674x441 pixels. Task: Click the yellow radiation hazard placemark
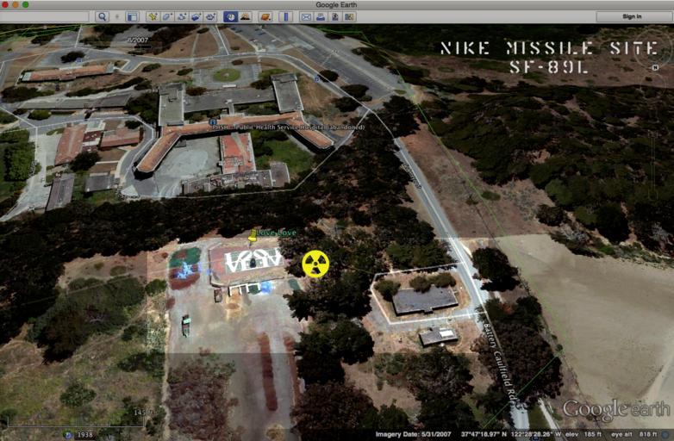pos(315,264)
